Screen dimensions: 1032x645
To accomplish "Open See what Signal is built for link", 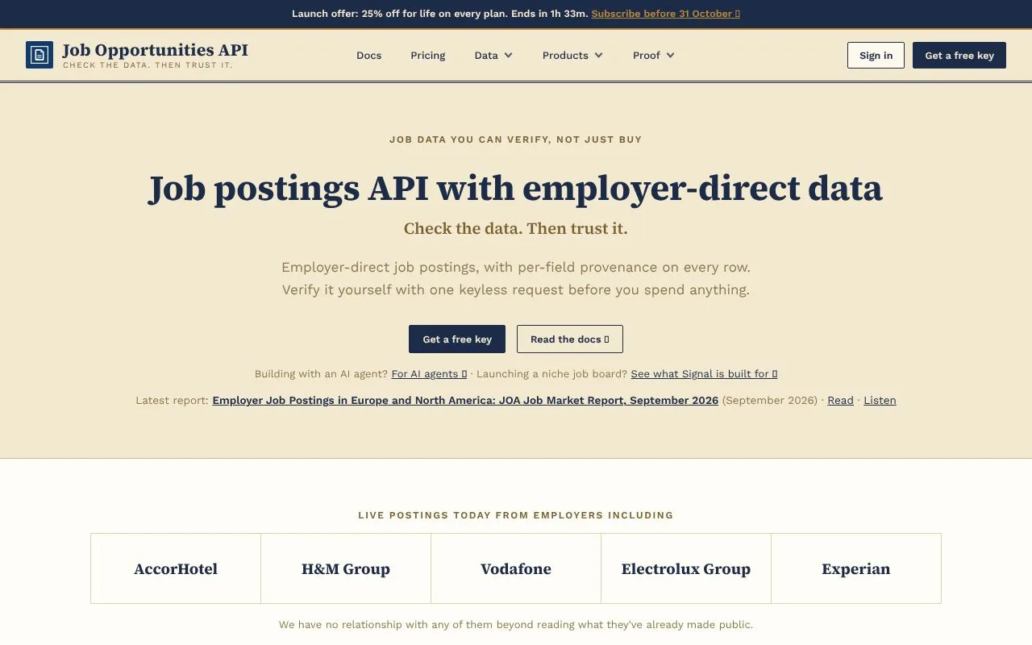I will click(x=704, y=374).
